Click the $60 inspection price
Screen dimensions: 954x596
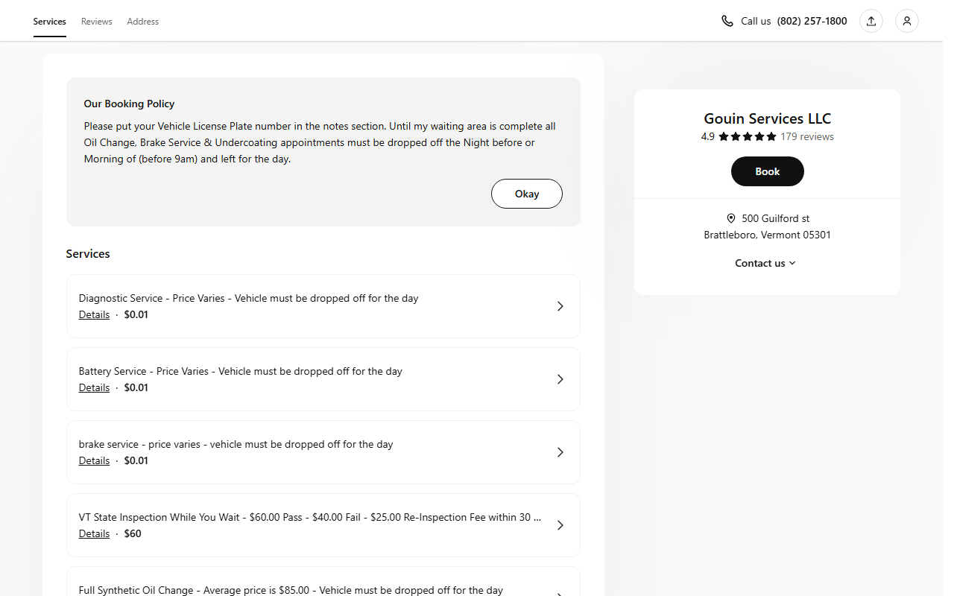point(133,533)
